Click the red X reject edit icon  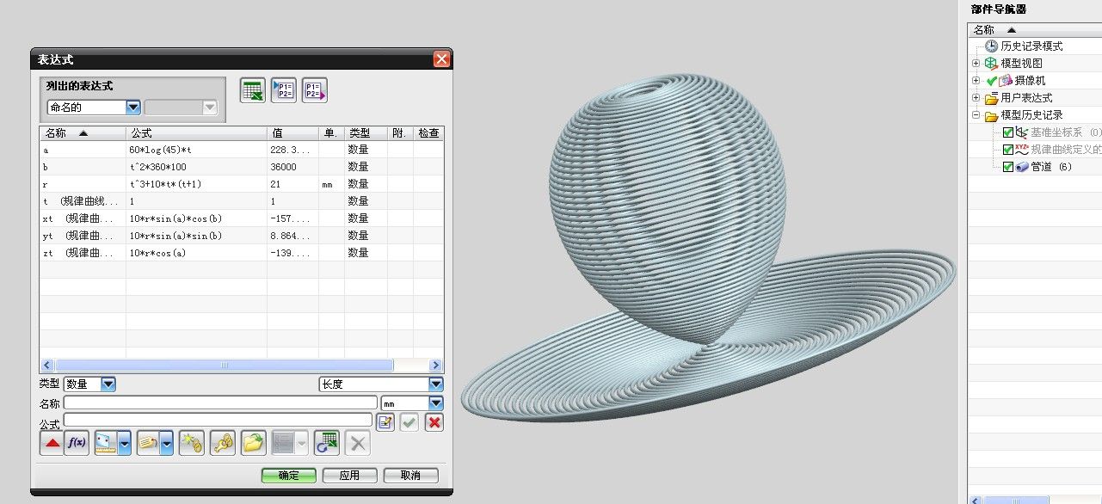(x=434, y=422)
